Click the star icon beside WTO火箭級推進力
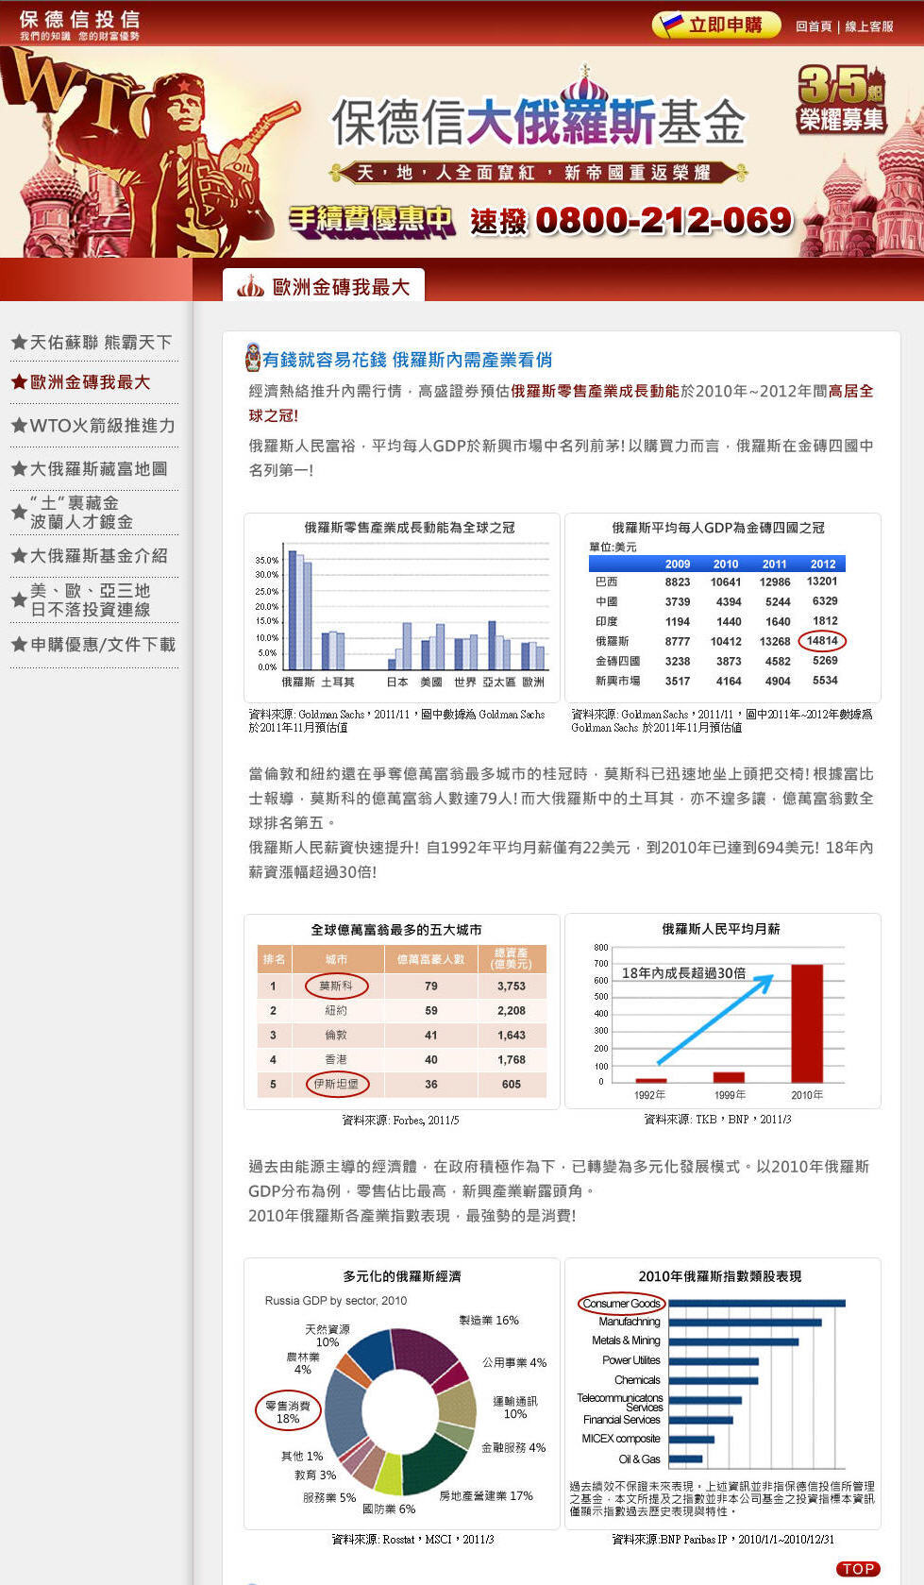 (19, 425)
